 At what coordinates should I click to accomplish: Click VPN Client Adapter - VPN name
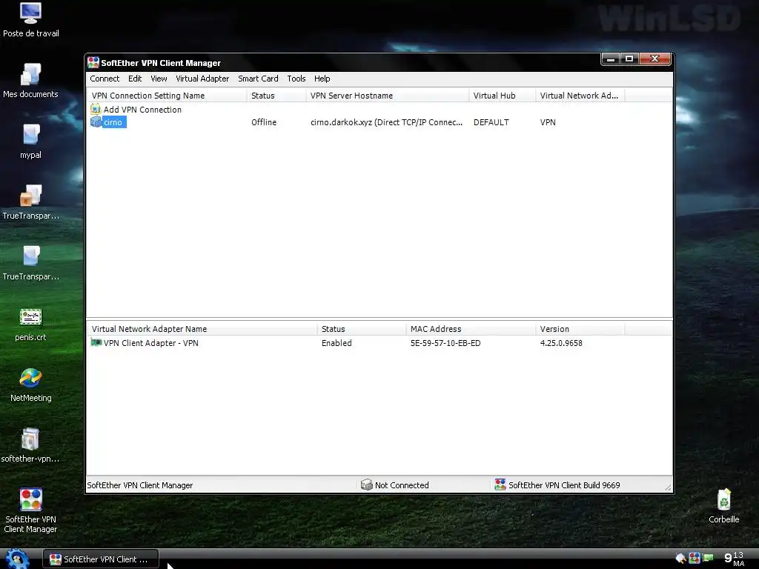coord(150,343)
